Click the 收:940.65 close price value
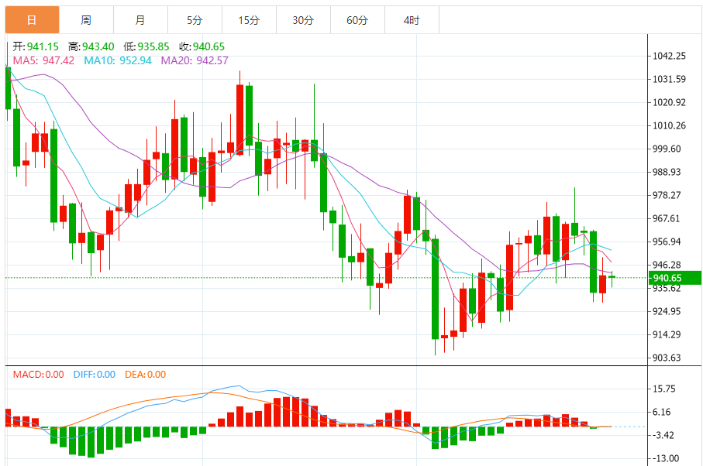703x466 pixels. coord(202,46)
